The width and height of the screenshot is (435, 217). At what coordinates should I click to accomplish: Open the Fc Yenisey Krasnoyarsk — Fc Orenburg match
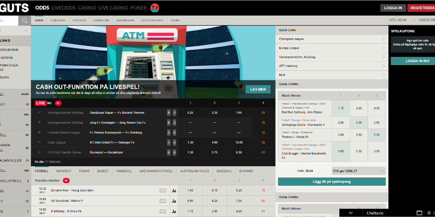[116, 132]
